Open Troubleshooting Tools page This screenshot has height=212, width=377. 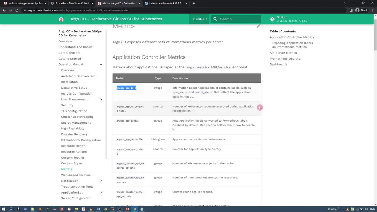point(77,187)
